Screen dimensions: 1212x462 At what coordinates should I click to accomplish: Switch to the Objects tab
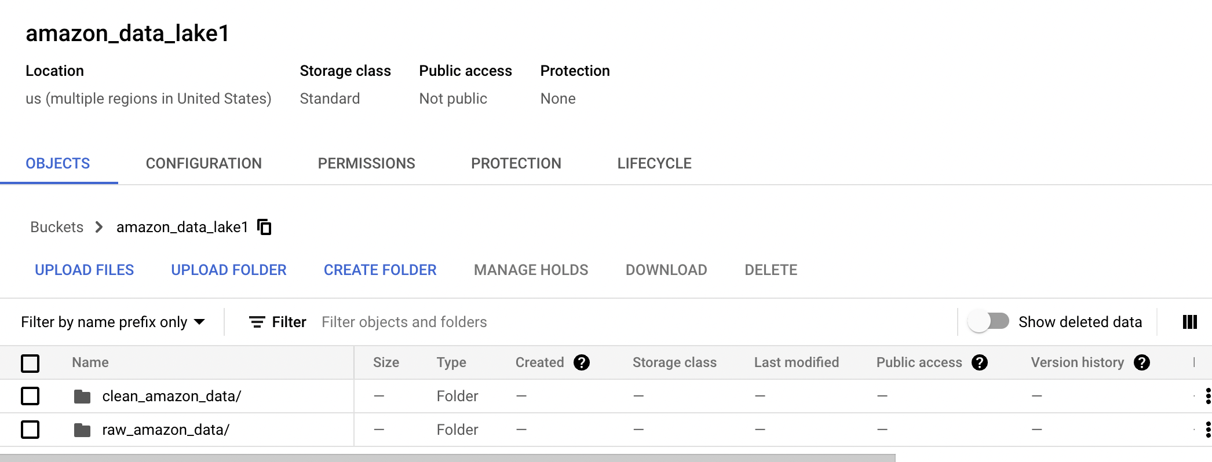pos(58,163)
